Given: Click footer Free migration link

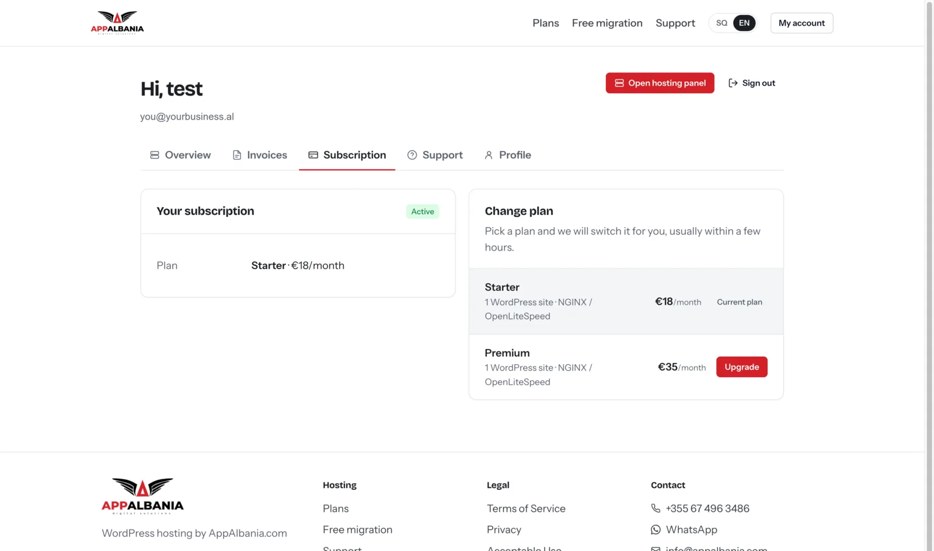Looking at the screenshot, I should (x=357, y=529).
